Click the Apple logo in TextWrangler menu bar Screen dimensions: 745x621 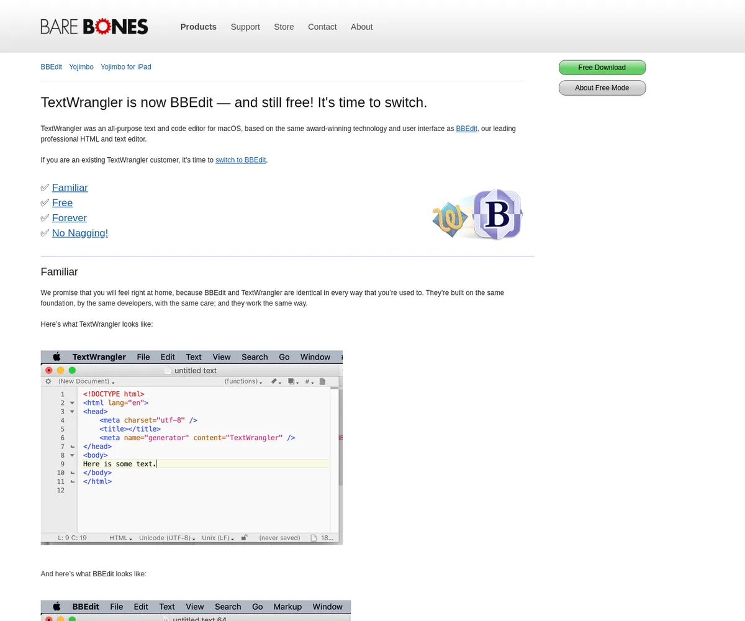56,357
